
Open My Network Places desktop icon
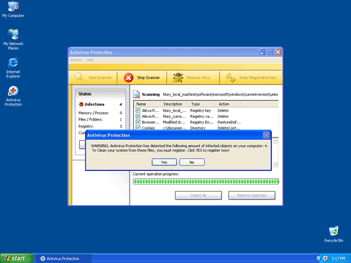tap(13, 34)
